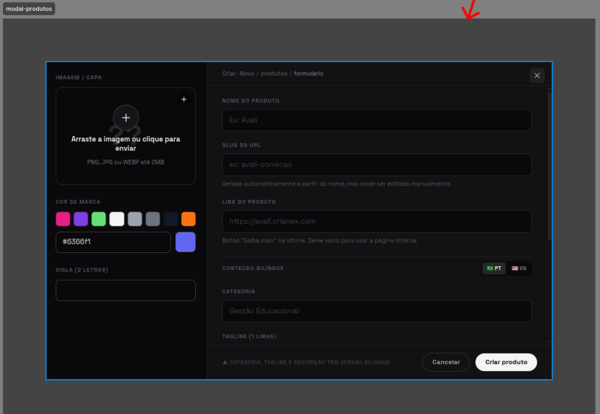Select the white brand color swatch
The height and width of the screenshot is (414, 600).
tap(117, 219)
